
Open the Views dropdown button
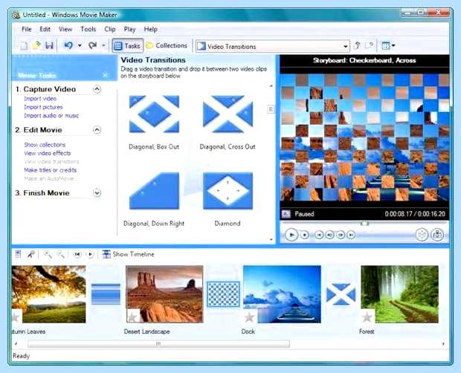click(388, 45)
